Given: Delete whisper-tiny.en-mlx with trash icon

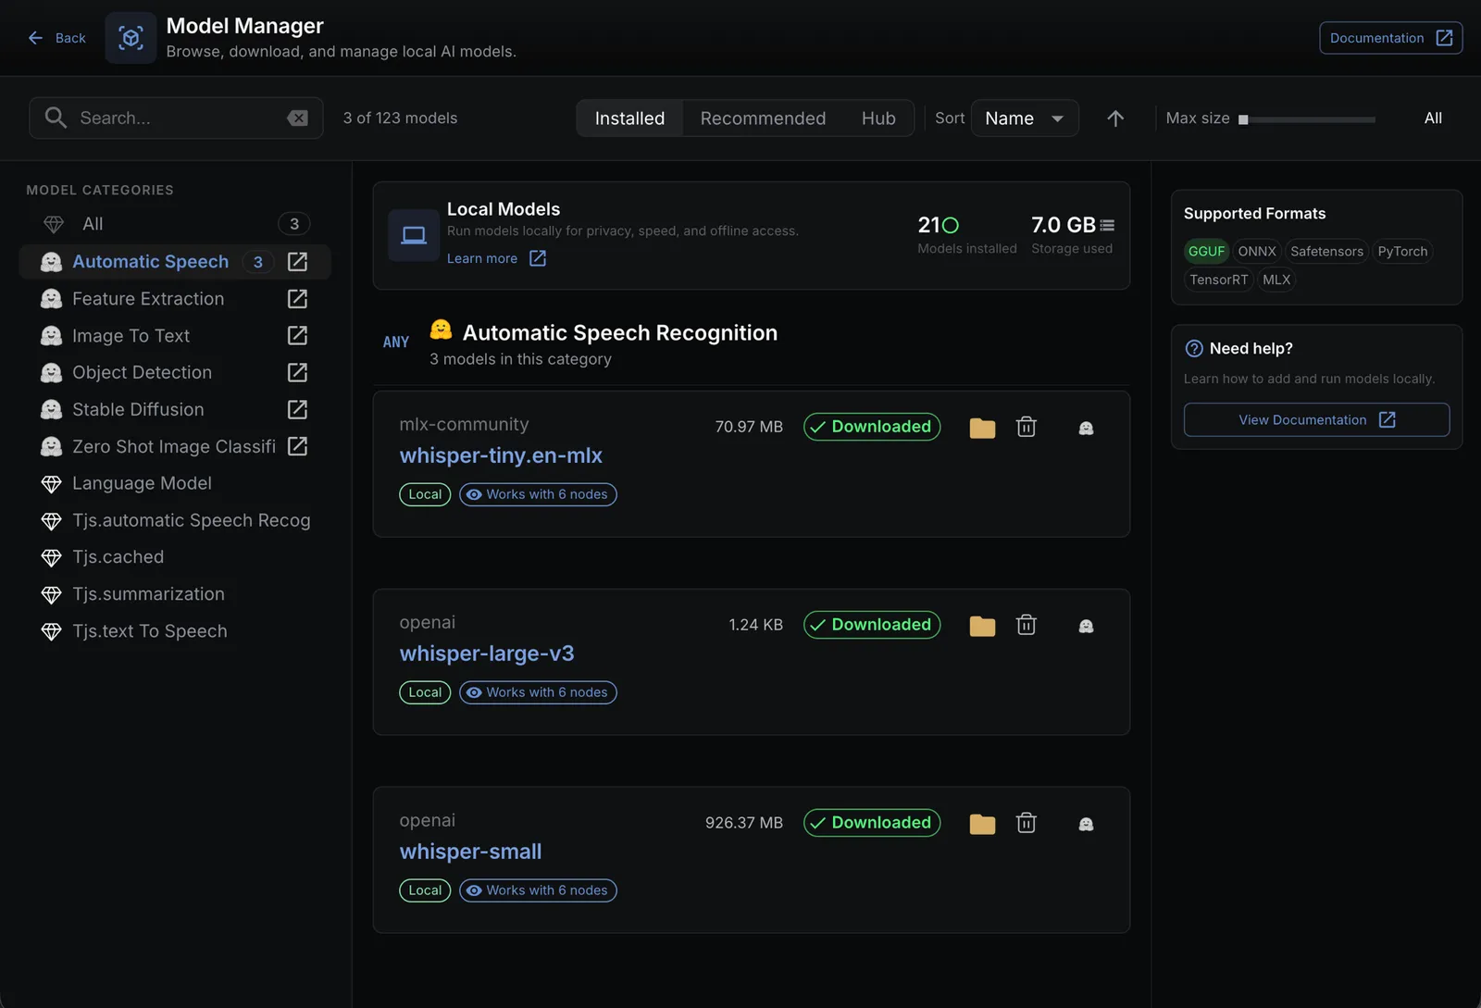Looking at the screenshot, I should coord(1026,427).
